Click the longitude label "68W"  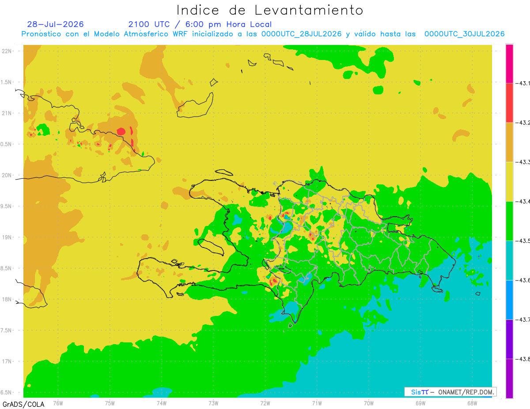click(472, 403)
